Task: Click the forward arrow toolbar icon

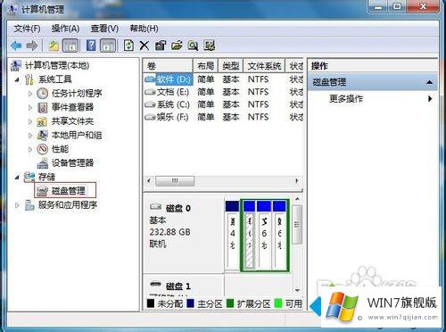Action: pos(32,46)
